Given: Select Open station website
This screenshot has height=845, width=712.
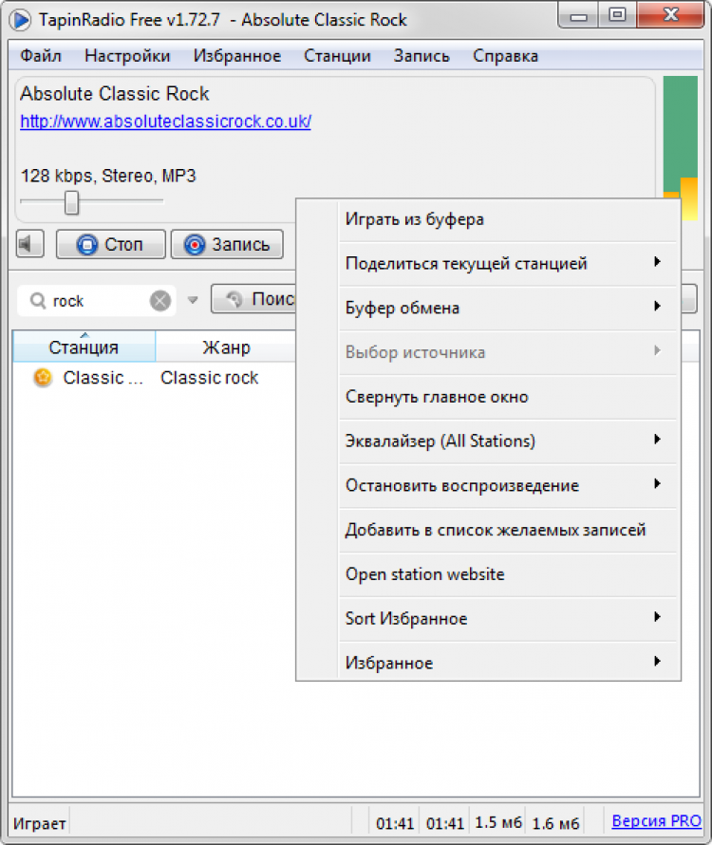Looking at the screenshot, I should click(x=508, y=573).
